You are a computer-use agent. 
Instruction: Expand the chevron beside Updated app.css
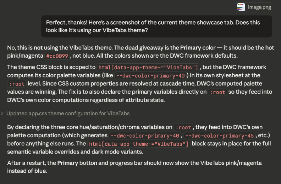coord(3,114)
